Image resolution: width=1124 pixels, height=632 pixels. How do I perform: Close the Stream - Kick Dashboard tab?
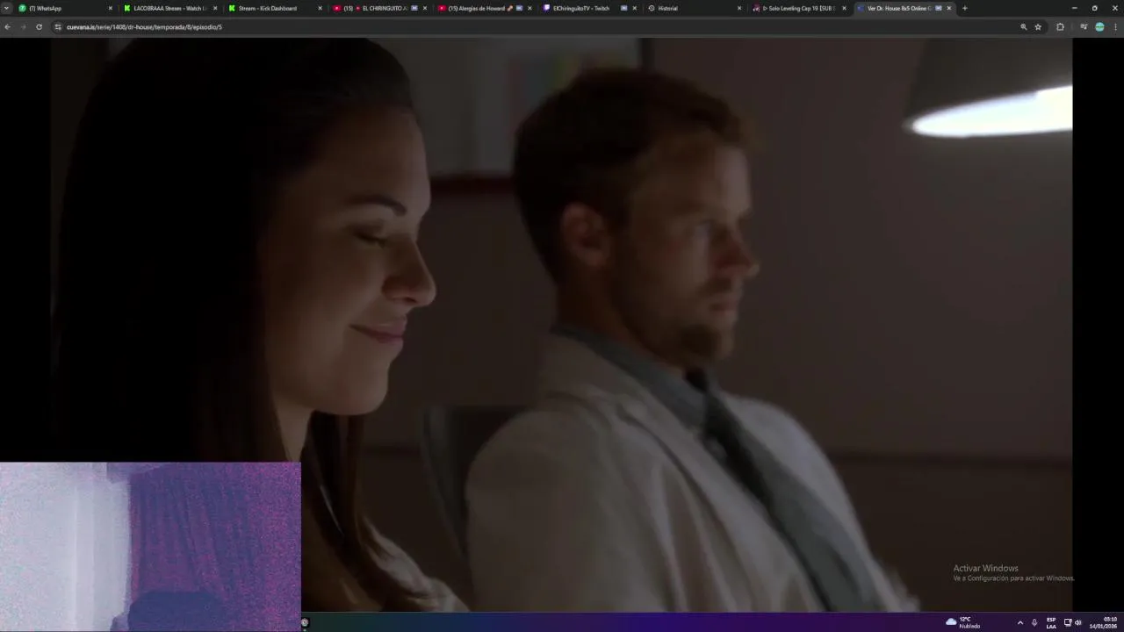[320, 8]
